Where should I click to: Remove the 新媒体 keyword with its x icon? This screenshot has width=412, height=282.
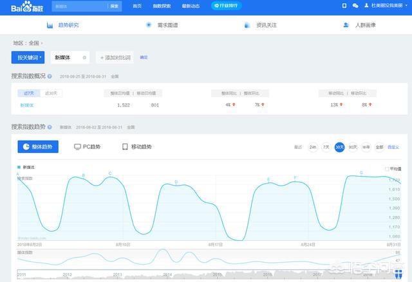pos(84,58)
